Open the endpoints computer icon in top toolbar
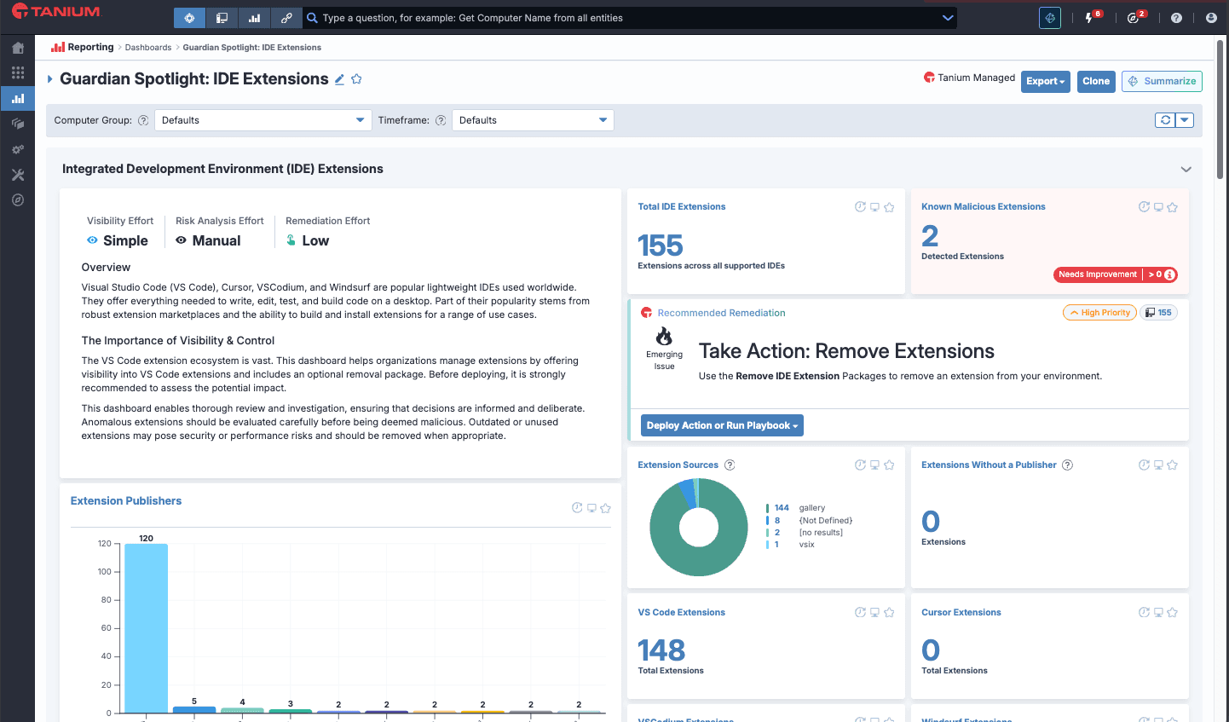 222,18
